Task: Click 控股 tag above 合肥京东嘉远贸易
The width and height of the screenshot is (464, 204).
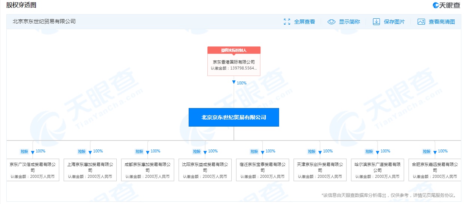Action: [x=427, y=151]
